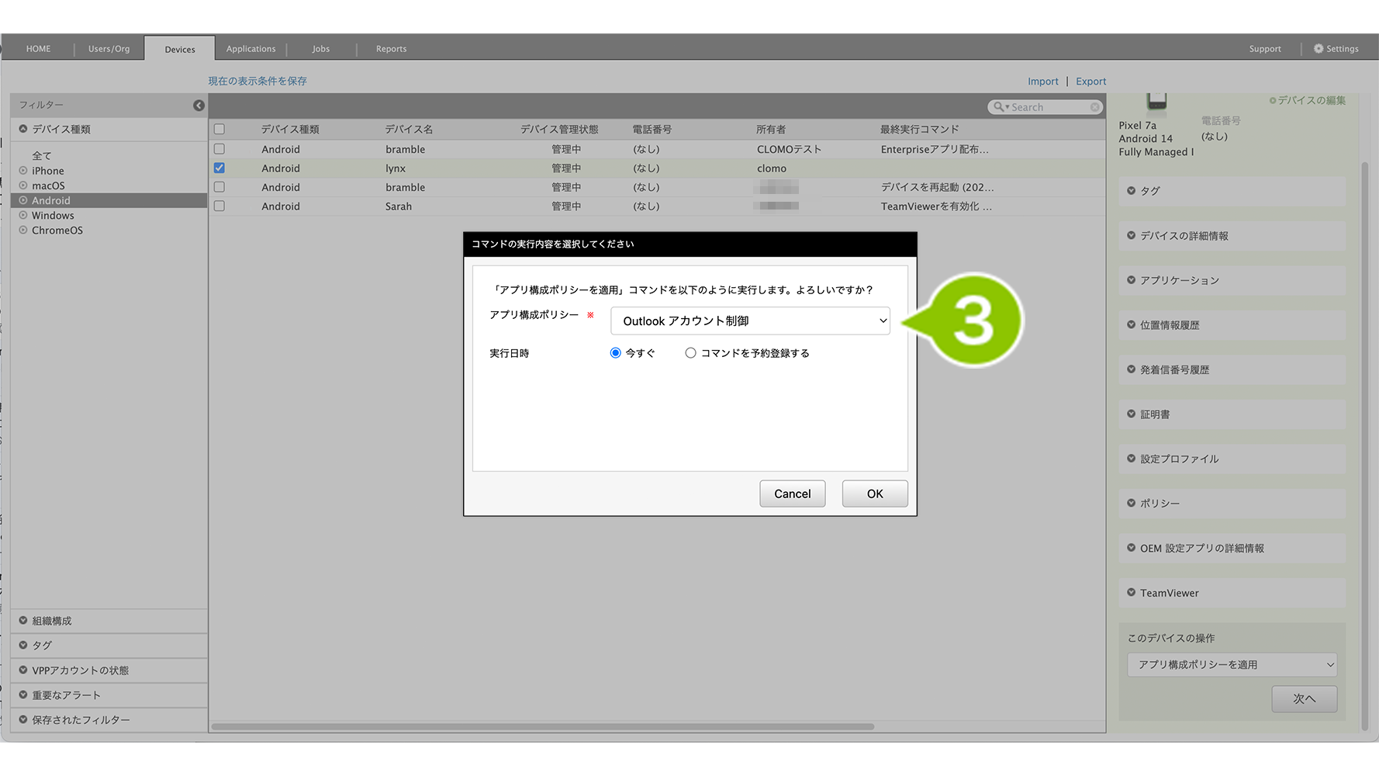Open the アプリ構成ポリシー dropdown
1379x776 pixels.
(x=750, y=321)
